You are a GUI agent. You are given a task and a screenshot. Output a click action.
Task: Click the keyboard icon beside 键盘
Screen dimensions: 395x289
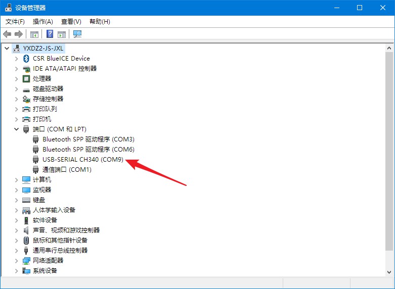[x=26, y=200]
